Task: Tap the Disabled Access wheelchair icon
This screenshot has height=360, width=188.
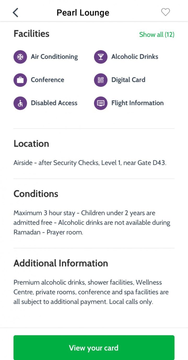Action: click(20, 103)
